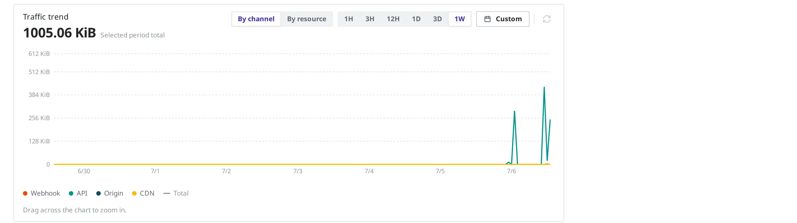Click the Traffic trend heading

coord(46,17)
